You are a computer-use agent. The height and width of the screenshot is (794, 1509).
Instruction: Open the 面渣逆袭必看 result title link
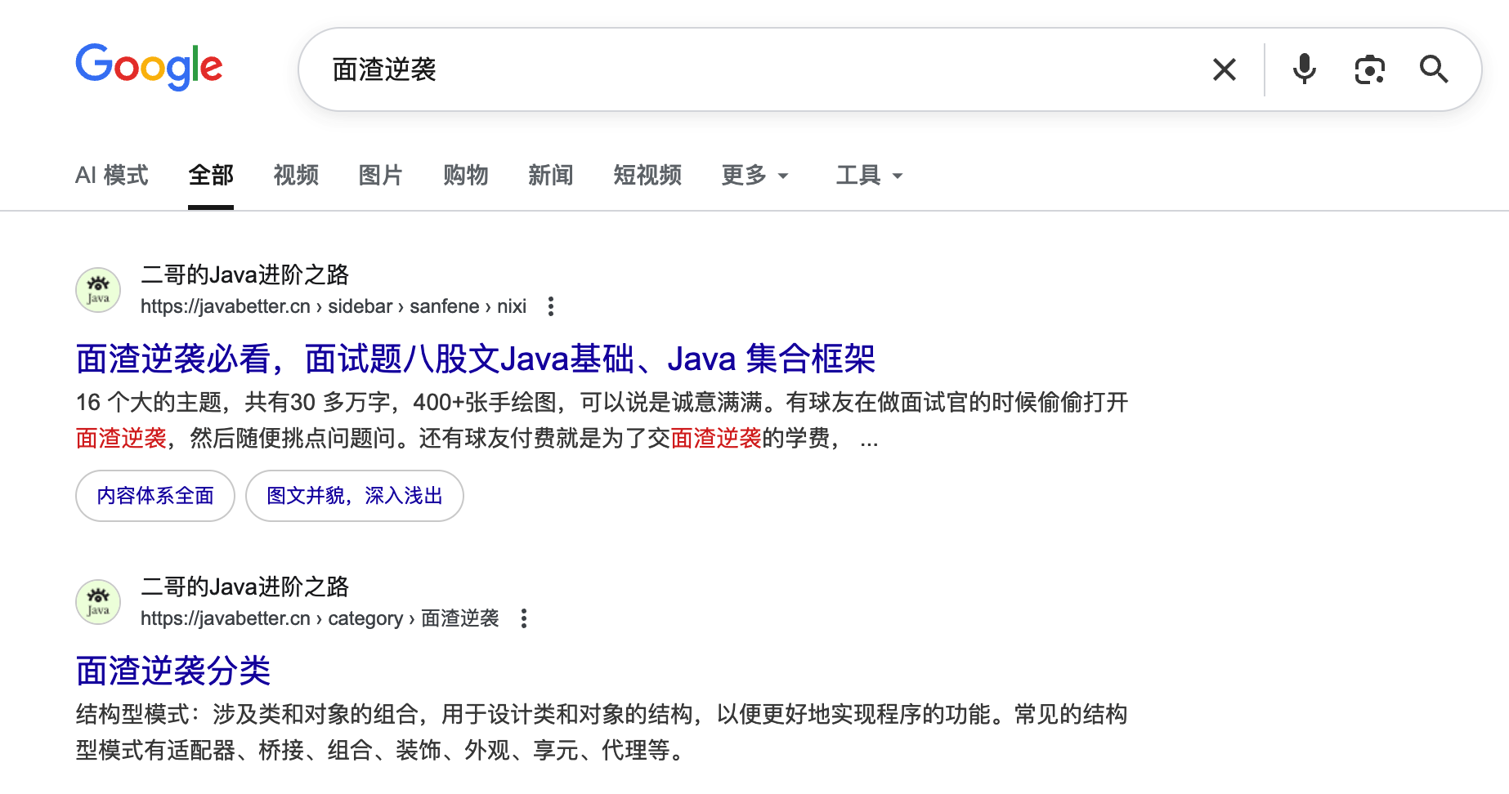(475, 359)
